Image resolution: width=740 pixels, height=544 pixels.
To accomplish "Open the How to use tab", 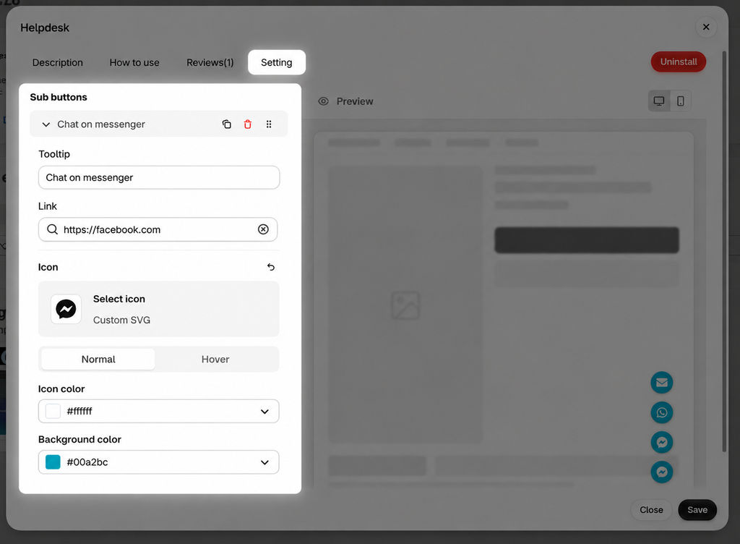I will pyautogui.click(x=134, y=62).
